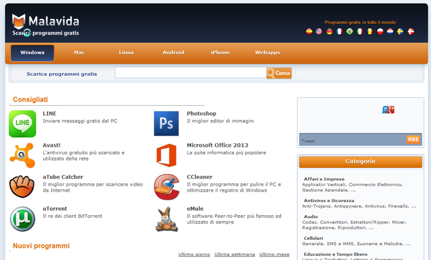Select the Spanish flag icon
431x260 pixels.
click(309, 31)
